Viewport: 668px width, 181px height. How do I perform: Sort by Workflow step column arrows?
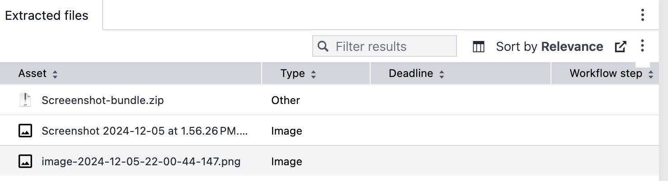coord(651,74)
